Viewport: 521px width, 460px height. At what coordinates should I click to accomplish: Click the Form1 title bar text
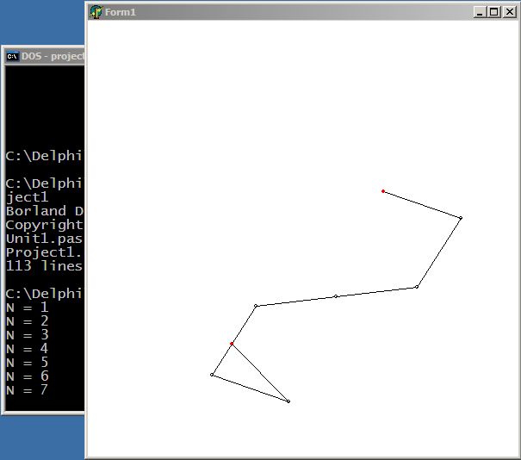(x=121, y=12)
